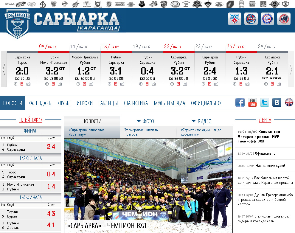The height and width of the screenshot is (233, 295).
Task: Open the Буран club logo in the top strip
Action: (21, 4)
